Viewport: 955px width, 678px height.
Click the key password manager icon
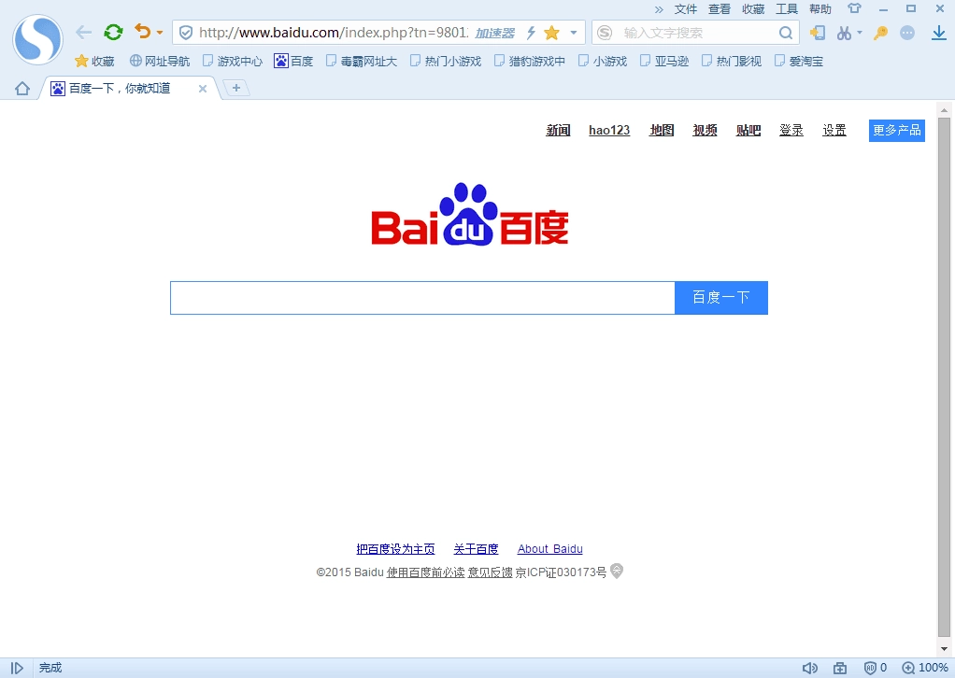click(x=880, y=33)
